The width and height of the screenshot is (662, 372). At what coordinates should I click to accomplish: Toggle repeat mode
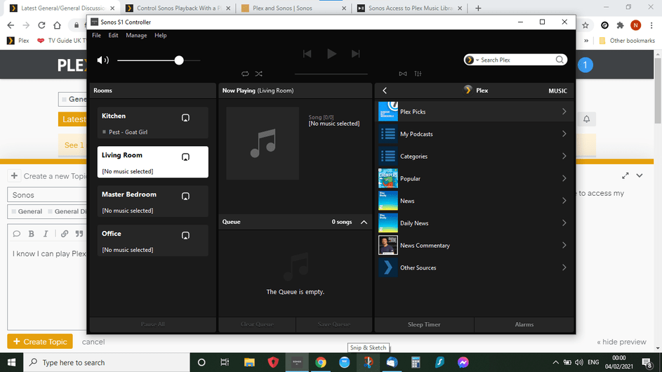click(245, 74)
